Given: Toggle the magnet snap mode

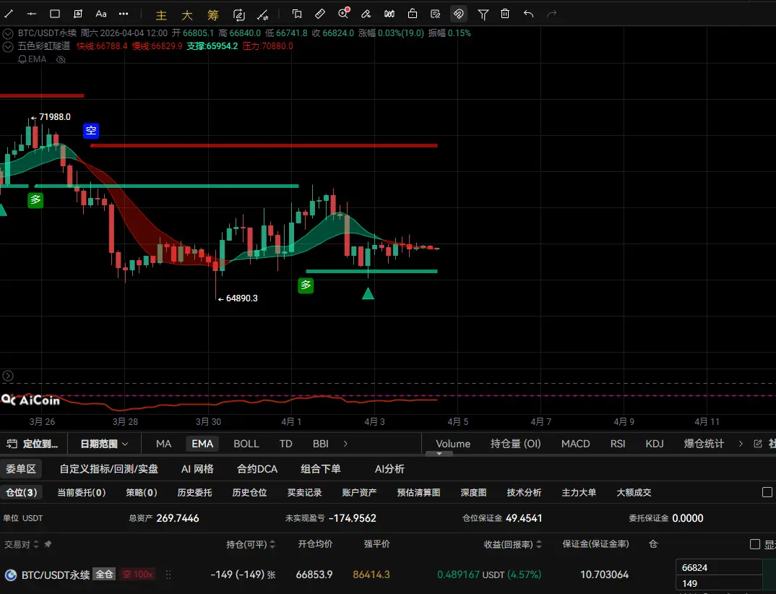Looking at the screenshot, I should pos(459,14).
